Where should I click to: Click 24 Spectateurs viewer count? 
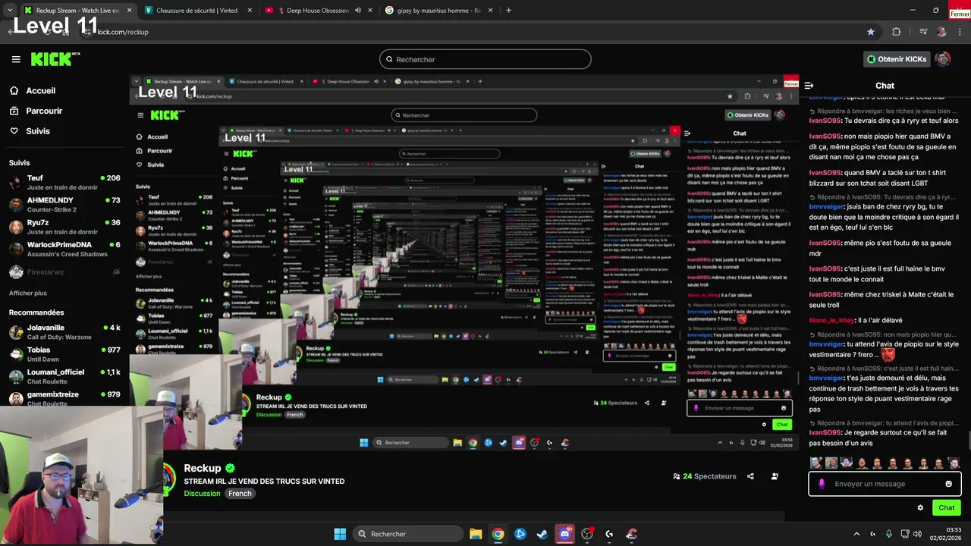[x=705, y=476]
